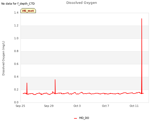The image size is (164, 123).
Task: Click the Sep 25 x-axis tick label
Action: click(x=20, y=106)
